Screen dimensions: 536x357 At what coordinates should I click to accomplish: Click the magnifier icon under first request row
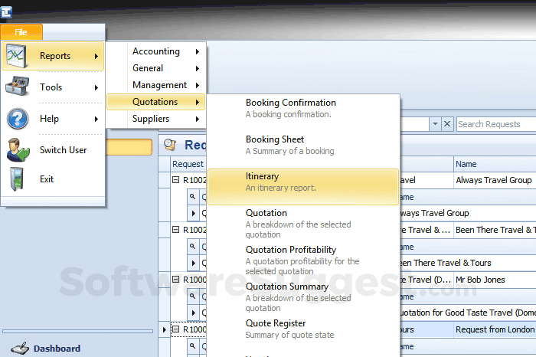pos(192,197)
